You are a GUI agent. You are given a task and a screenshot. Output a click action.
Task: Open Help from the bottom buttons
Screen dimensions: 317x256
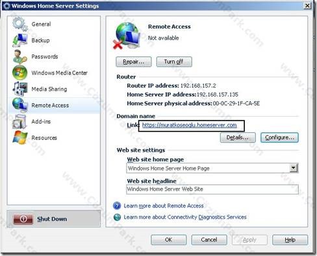click(290, 240)
